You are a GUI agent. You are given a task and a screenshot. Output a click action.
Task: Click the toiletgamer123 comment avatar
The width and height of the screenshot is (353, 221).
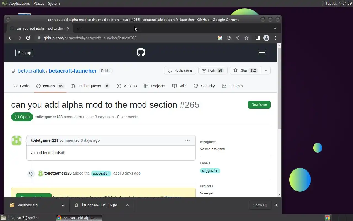point(17,141)
